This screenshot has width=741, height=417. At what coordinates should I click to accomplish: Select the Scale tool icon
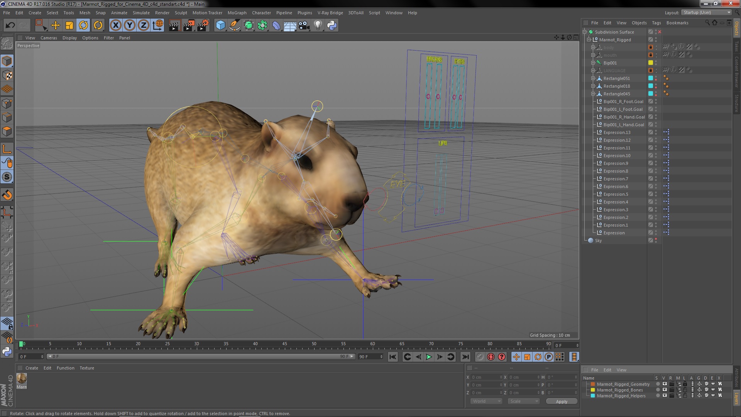(x=69, y=24)
